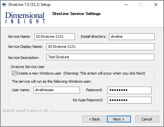
Task: Click the Service Description label
Action: pyautogui.click(x=24, y=58)
